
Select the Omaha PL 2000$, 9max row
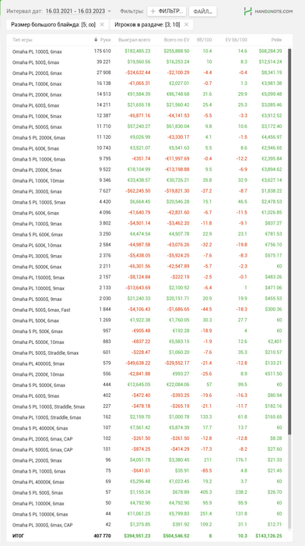(147, 461)
